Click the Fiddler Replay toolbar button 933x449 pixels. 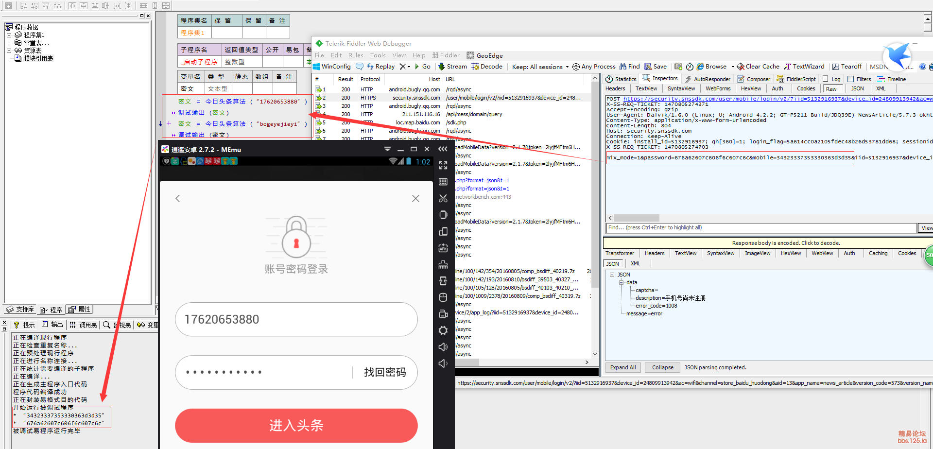click(380, 67)
